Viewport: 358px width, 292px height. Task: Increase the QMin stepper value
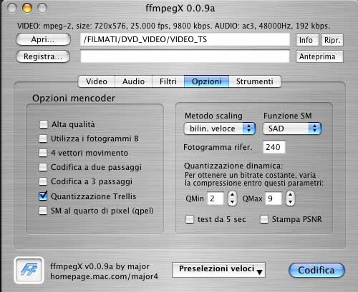(232, 195)
